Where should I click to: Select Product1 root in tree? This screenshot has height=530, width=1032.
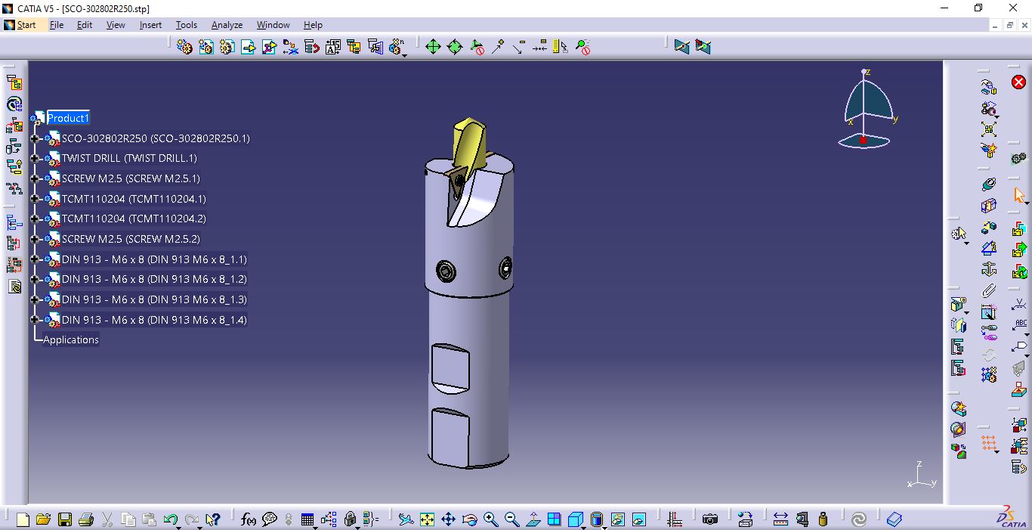(68, 118)
